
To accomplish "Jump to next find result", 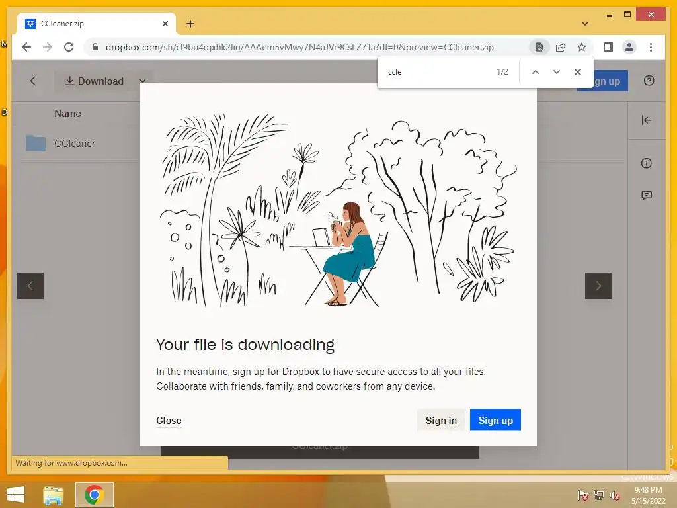I will pyautogui.click(x=557, y=72).
